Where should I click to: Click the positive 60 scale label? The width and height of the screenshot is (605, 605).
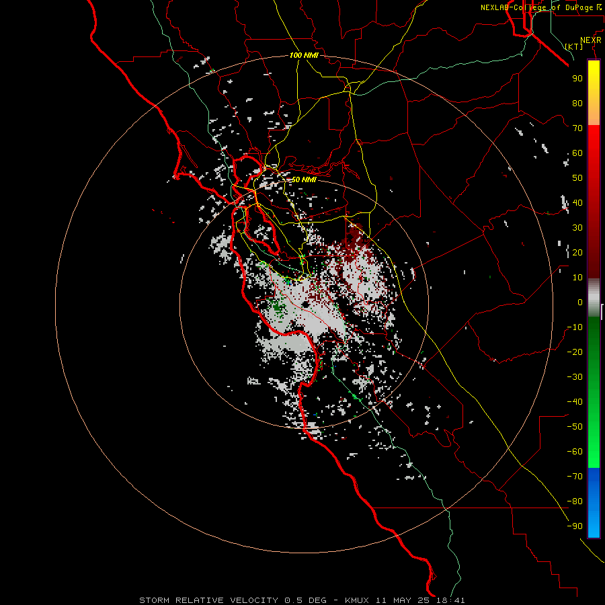click(x=577, y=153)
